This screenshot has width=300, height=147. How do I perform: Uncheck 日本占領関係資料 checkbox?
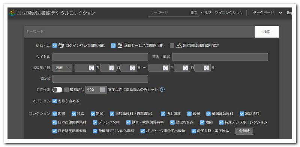[x=54, y=122]
